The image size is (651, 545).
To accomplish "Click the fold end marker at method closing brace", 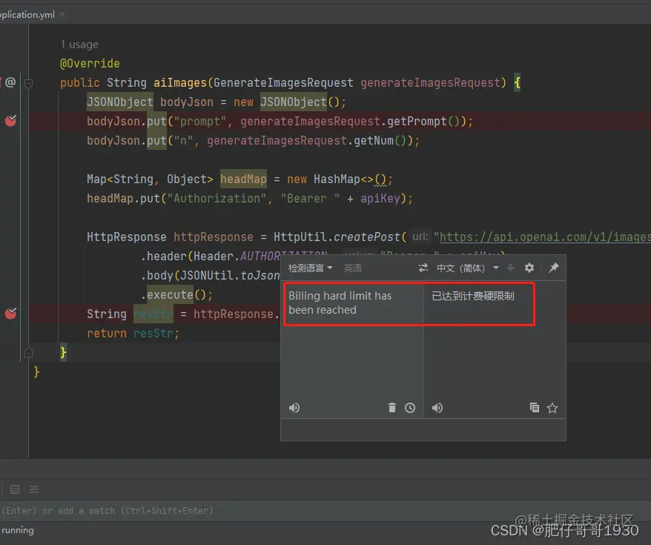I will click(29, 352).
